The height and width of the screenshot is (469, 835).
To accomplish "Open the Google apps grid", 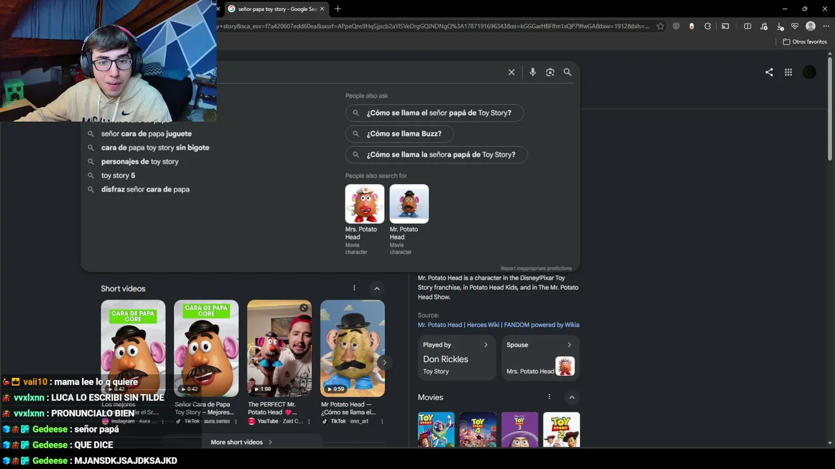I will 788,72.
